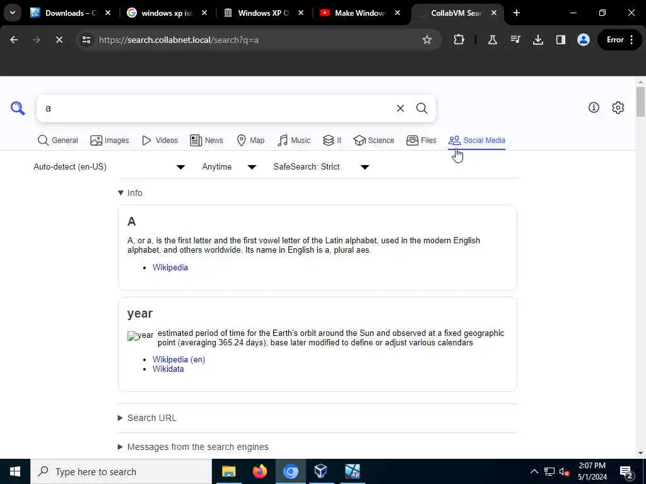Toggle Chrome side panel
Screen dimensions: 646x484
(561, 40)
